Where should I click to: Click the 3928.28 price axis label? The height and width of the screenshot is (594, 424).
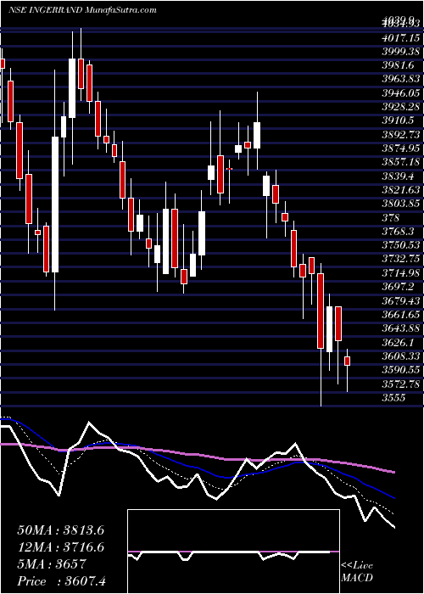(x=401, y=106)
